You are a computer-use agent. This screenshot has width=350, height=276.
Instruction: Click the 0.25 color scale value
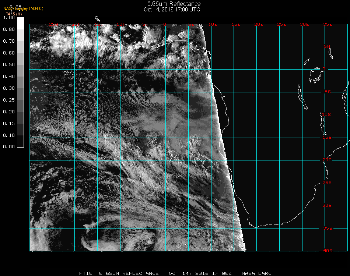pyautogui.click(x=9, y=100)
